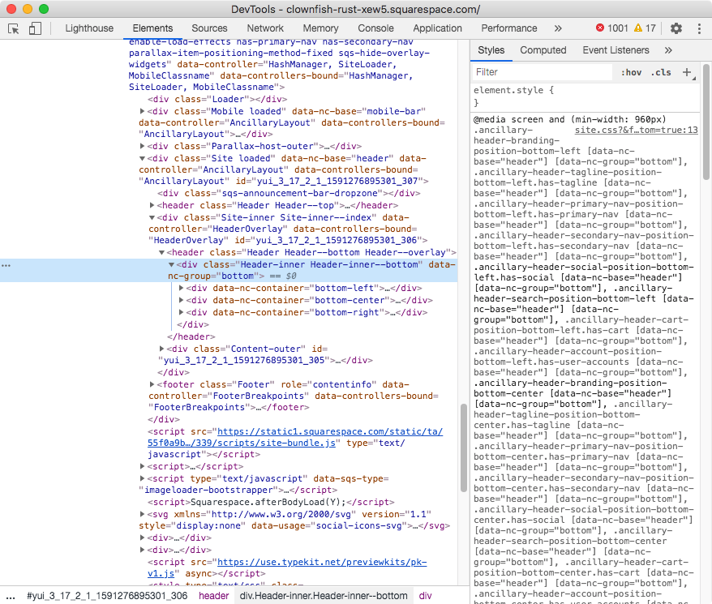This screenshot has height=604, width=712.
Task: Toggle the :hov element state
Action: pos(631,72)
